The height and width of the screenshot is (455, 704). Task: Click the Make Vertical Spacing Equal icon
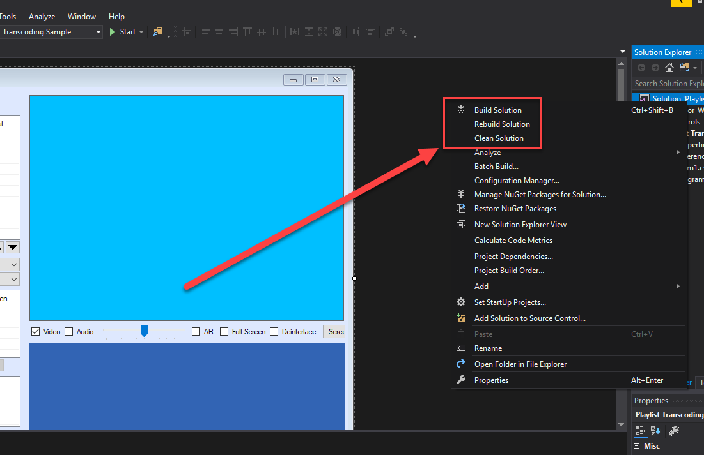click(370, 32)
